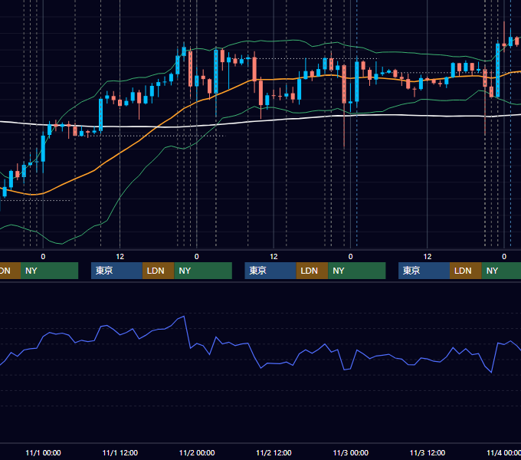Click the hour label 0 above 11/2 00:00
This screenshot has width=521, height=460.
pos(197,257)
